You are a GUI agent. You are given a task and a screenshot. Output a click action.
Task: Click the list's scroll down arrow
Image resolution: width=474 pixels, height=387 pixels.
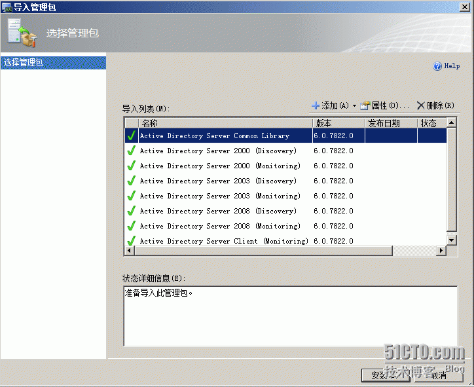click(451, 240)
